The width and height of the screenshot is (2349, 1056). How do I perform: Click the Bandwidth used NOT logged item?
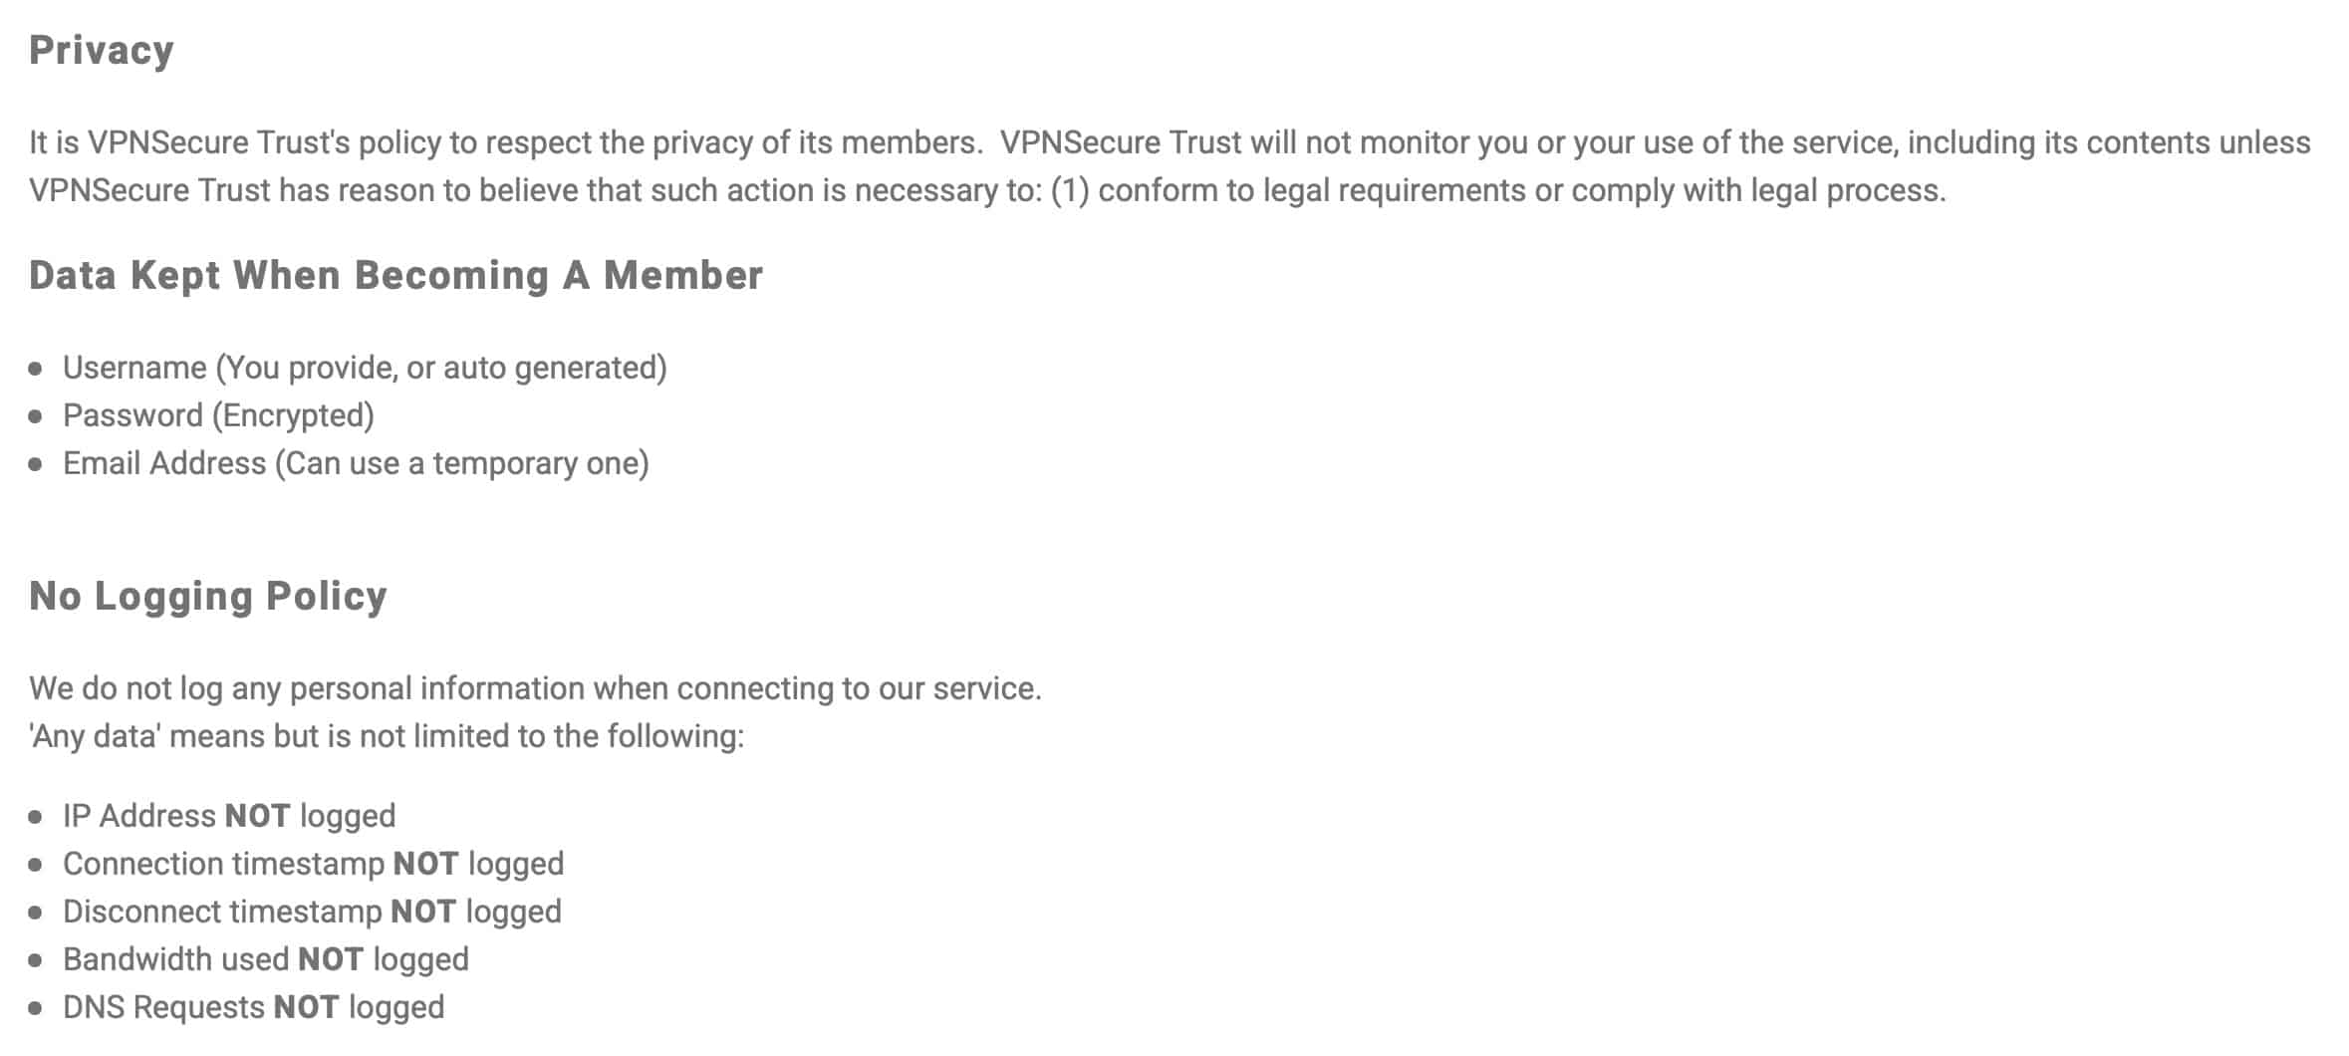[x=266, y=959]
